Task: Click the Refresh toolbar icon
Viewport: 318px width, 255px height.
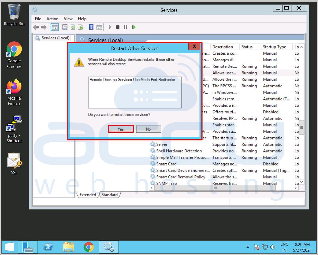Action: click(x=73, y=27)
